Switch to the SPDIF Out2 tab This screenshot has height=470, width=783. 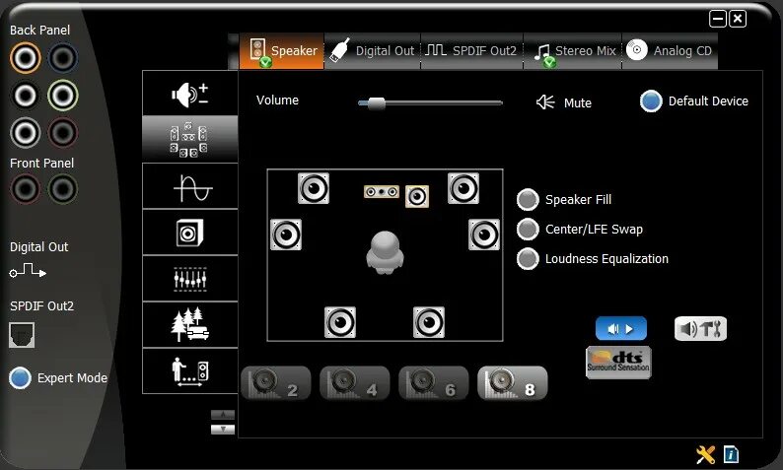(x=472, y=51)
